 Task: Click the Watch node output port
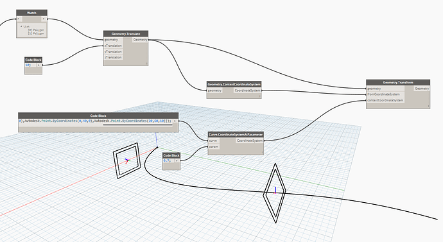[44, 19]
